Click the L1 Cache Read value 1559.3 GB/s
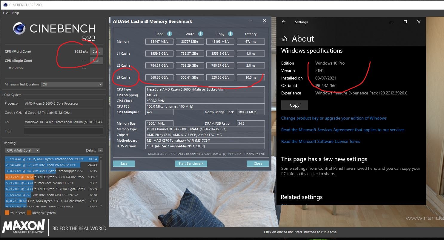 point(159,53)
